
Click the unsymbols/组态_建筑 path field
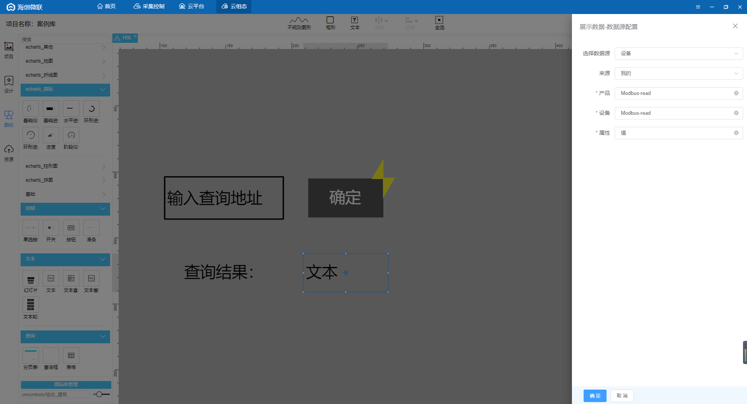click(55, 395)
